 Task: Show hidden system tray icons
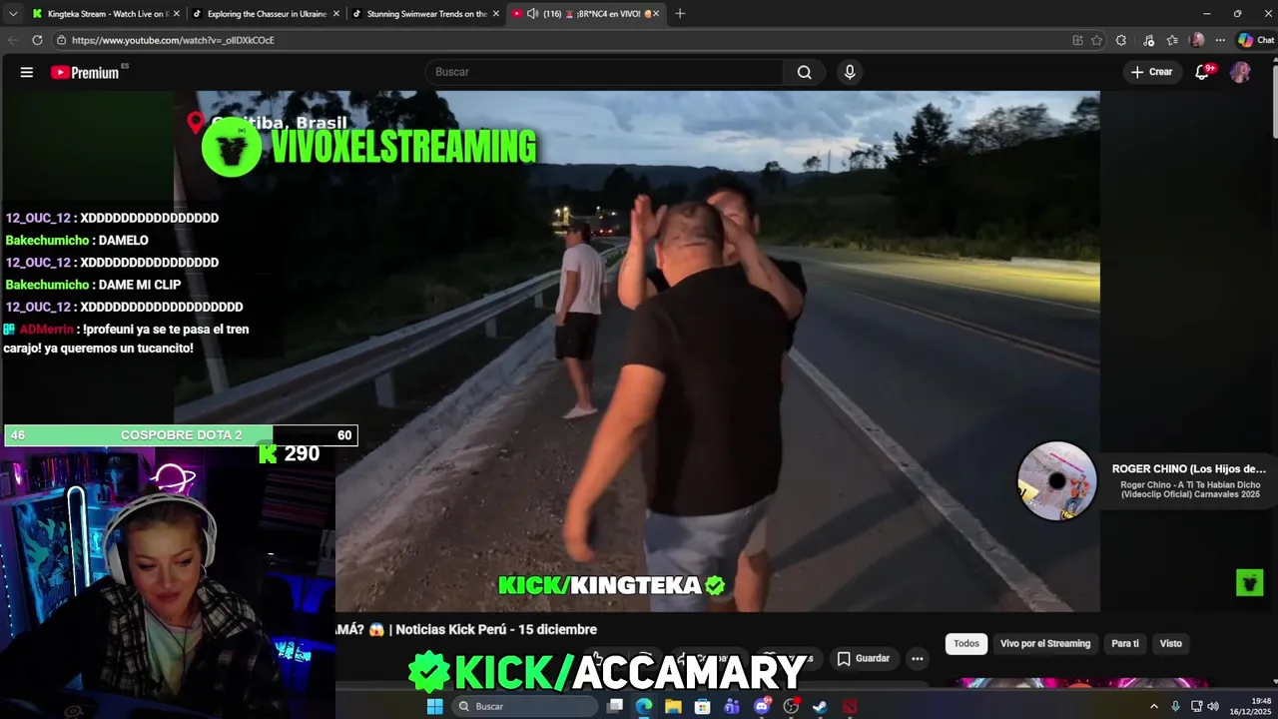click(x=1154, y=706)
